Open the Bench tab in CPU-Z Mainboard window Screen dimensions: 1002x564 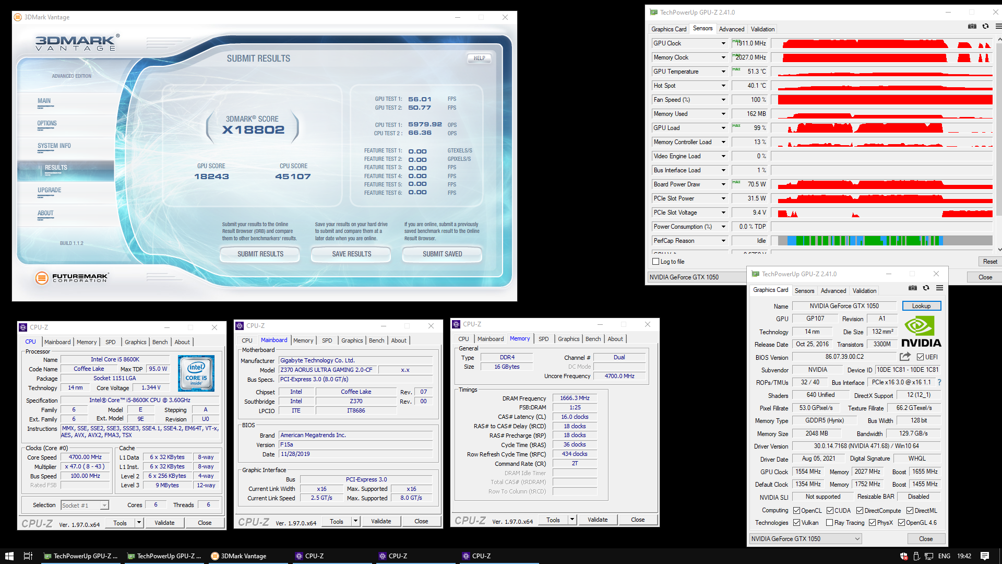[376, 340]
